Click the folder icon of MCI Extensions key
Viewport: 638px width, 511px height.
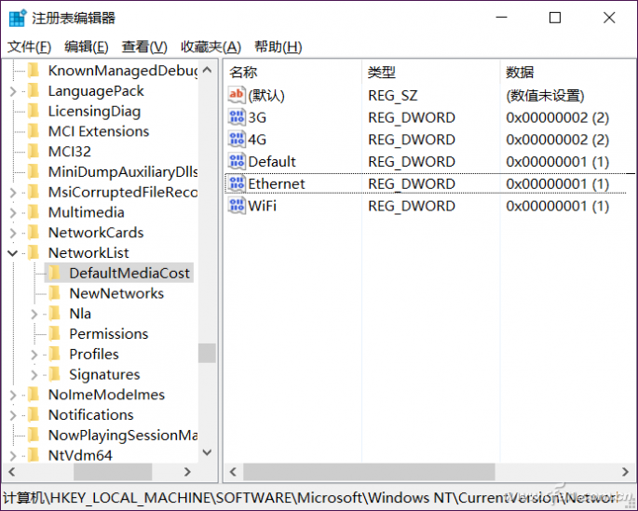tap(34, 131)
